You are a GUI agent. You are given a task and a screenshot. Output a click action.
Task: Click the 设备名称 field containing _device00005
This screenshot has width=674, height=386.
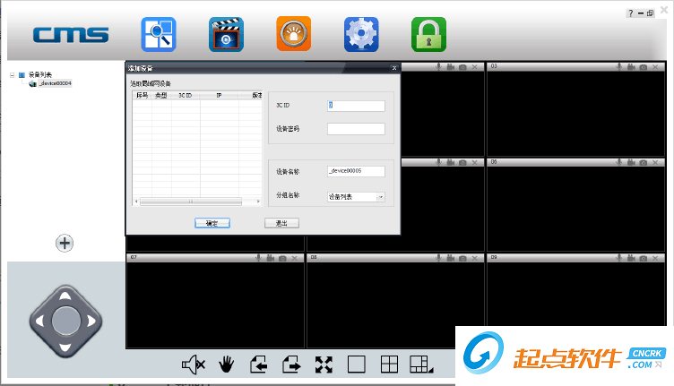click(356, 171)
